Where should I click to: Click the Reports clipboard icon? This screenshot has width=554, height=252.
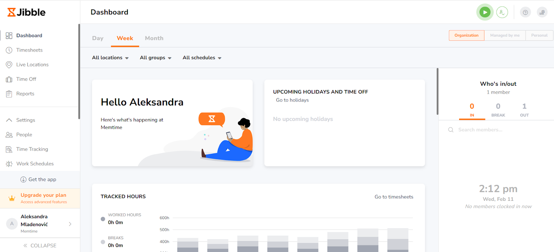9,94
